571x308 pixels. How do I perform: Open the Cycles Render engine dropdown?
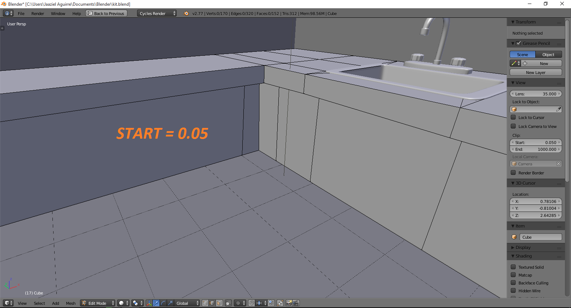[157, 14]
